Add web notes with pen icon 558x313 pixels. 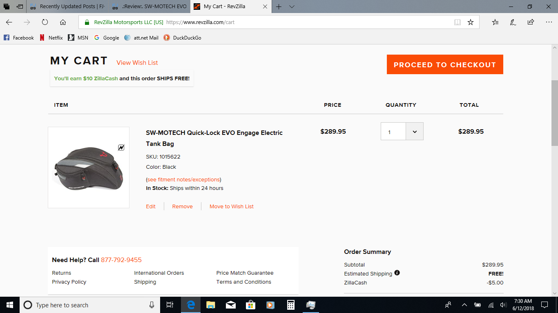pyautogui.click(x=513, y=22)
